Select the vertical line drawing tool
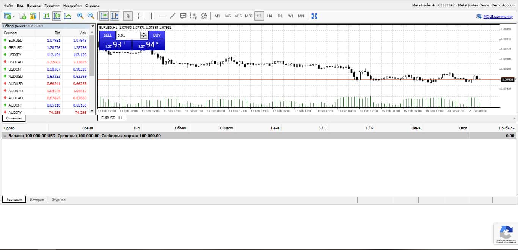This screenshot has height=250, width=518. pyautogui.click(x=152, y=16)
